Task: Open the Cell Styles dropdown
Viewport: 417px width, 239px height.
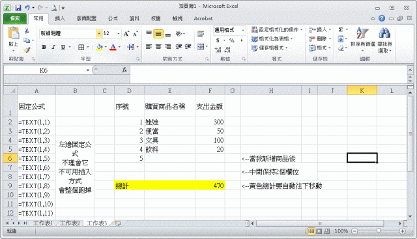Action: (287, 48)
